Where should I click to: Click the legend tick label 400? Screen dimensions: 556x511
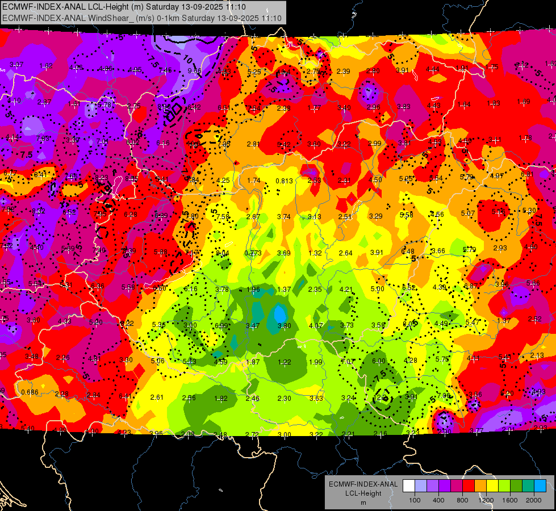438,500
